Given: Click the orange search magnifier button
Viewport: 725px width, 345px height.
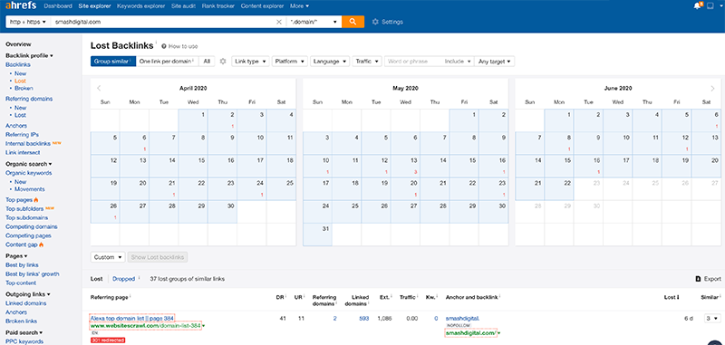Looking at the screenshot, I should coord(353,22).
